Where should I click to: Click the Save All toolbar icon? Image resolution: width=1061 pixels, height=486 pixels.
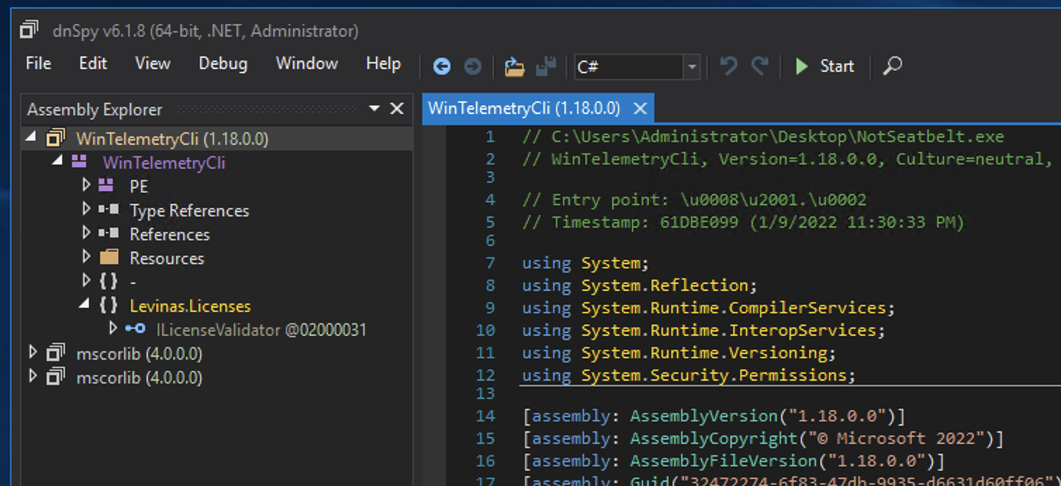(546, 67)
